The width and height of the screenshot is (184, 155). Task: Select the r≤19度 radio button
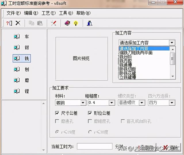(x=57, y=132)
